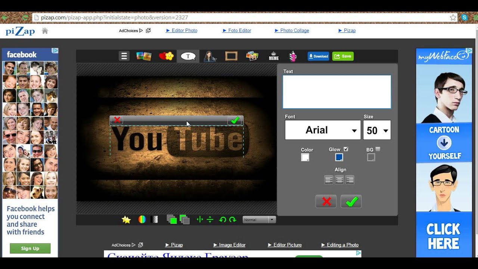Rotate the object clockwise
Image resolution: width=478 pixels, height=269 pixels.
[x=233, y=220]
